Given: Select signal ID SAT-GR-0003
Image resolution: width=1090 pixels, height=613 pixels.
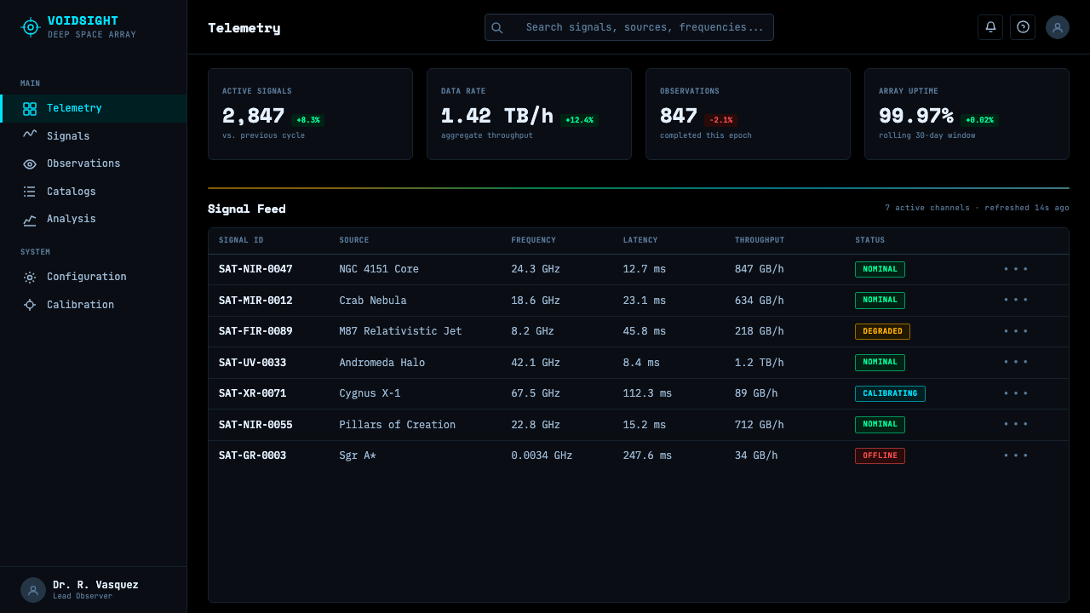Looking at the screenshot, I should [252, 455].
